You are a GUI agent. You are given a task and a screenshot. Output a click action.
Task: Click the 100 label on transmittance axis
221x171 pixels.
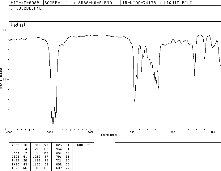(4, 30)
